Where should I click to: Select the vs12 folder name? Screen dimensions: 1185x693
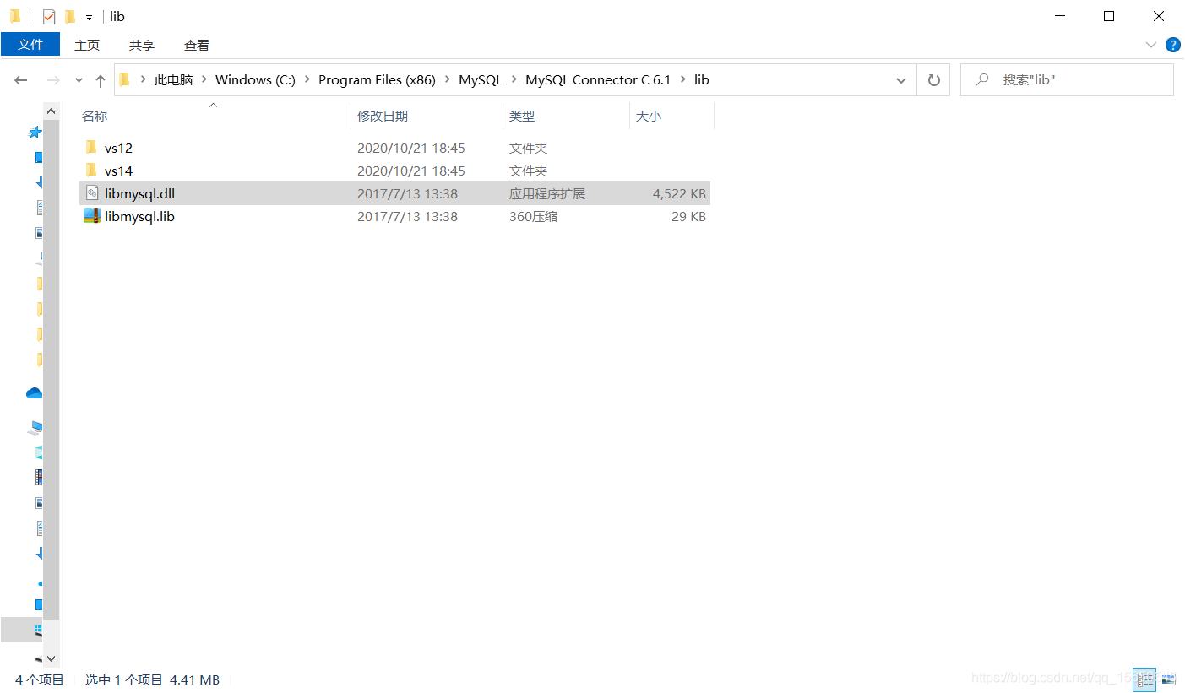tap(118, 149)
